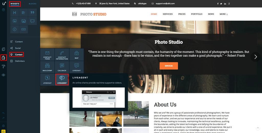Screen dimensions: 262x133
Task: Select the image Gallery widget
Action: pyautogui.click(x=23, y=21)
